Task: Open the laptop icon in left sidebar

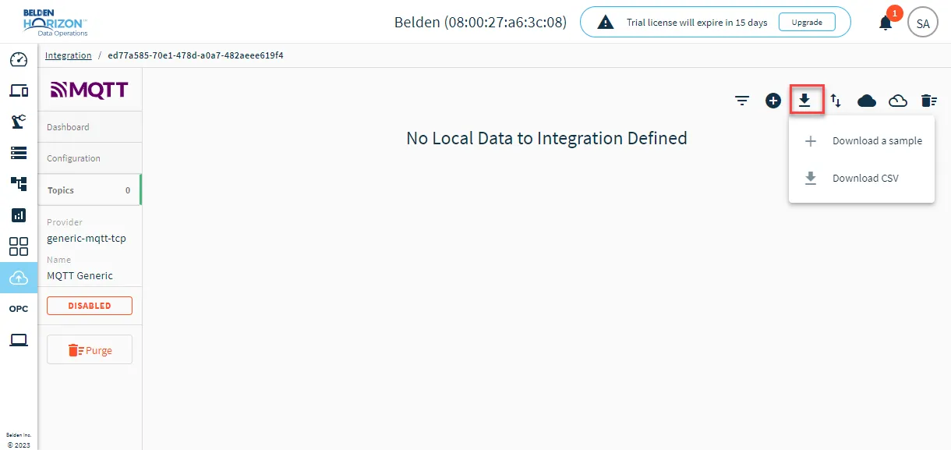Action: coord(19,340)
